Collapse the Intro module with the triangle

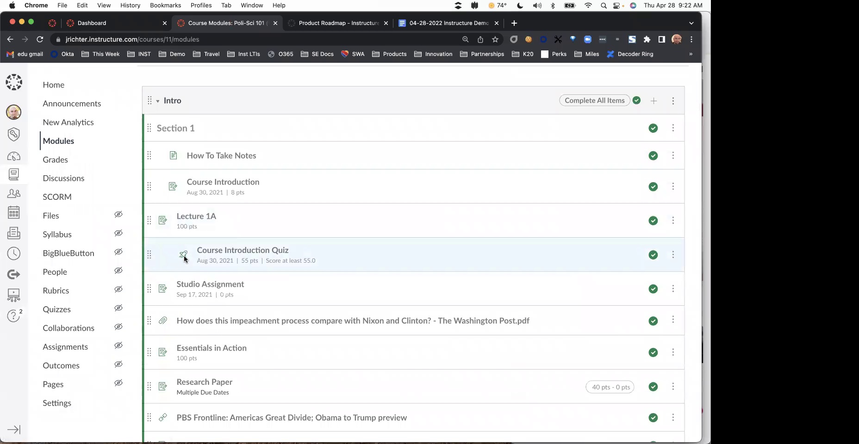click(x=158, y=101)
